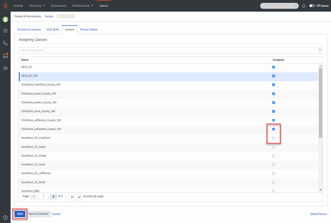
Task: Click the queue search magnifier icon
Action: coord(320,50)
